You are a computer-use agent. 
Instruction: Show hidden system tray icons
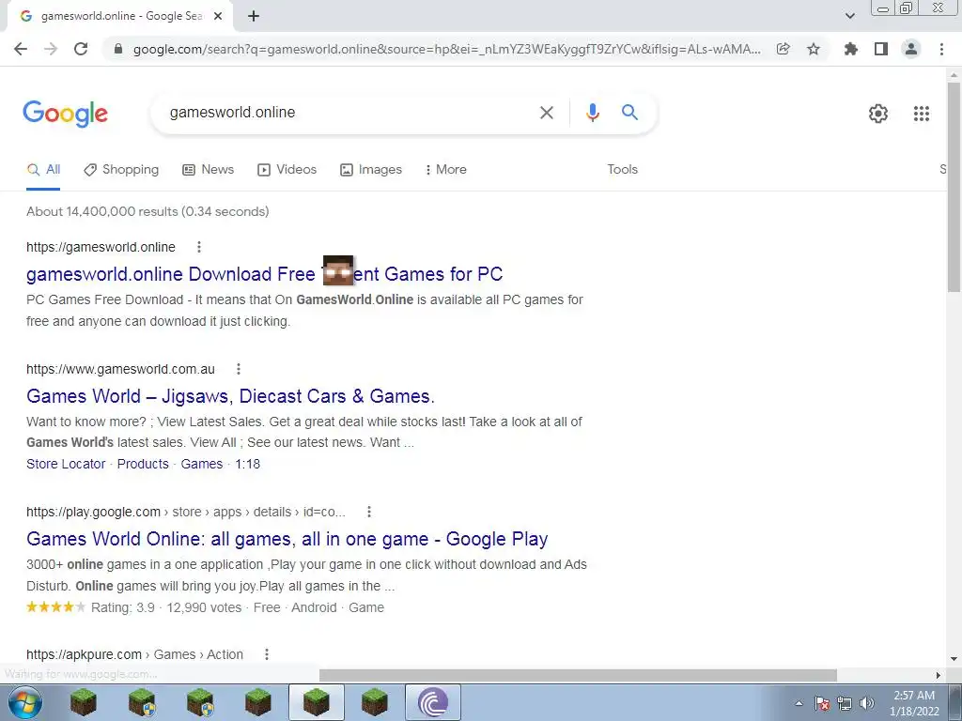point(799,703)
